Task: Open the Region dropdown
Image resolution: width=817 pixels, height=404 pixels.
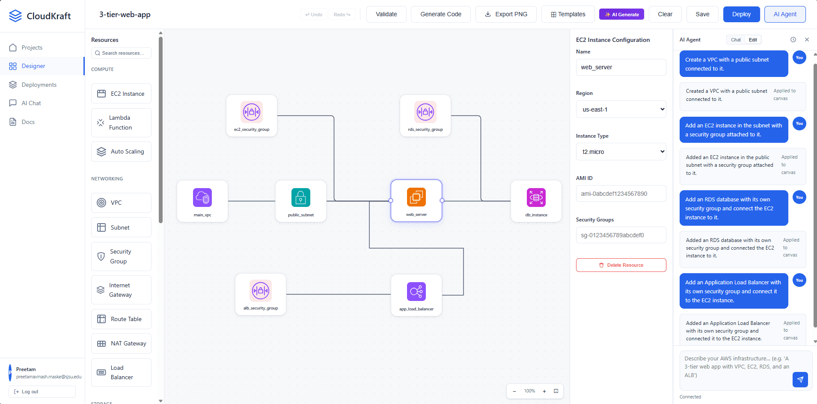Action: coord(621,109)
